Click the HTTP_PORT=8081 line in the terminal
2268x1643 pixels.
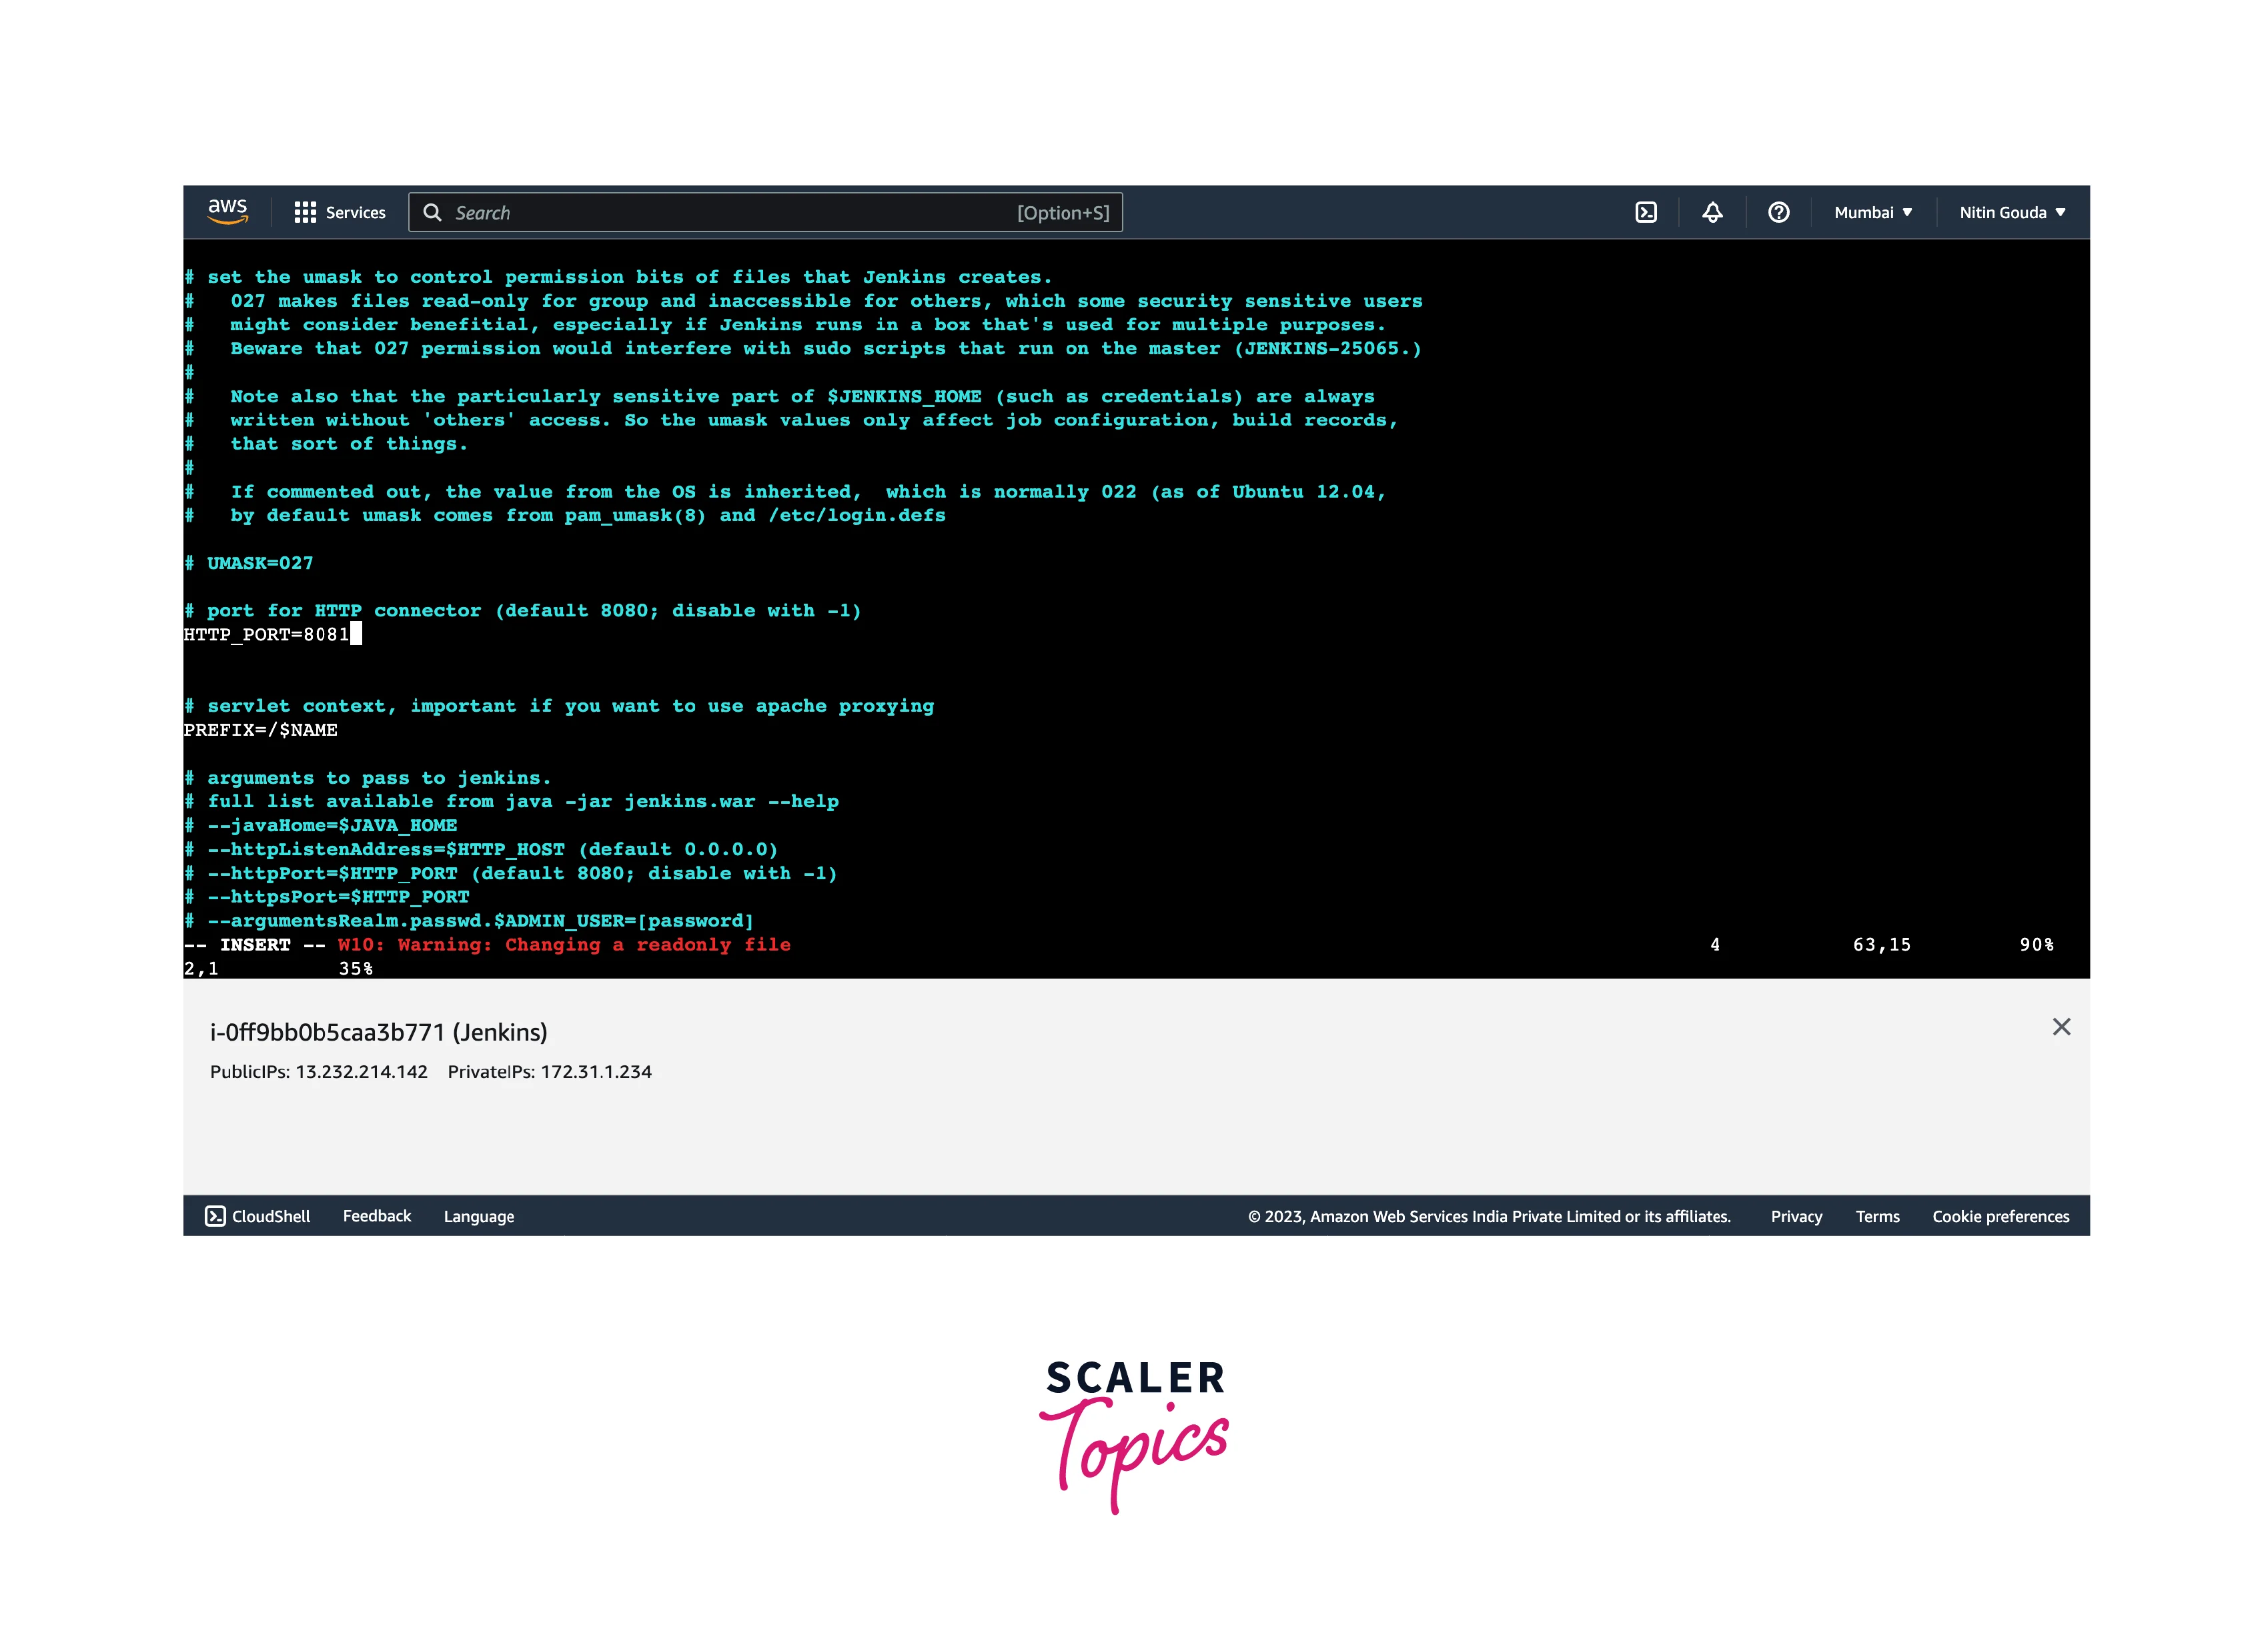(266, 634)
